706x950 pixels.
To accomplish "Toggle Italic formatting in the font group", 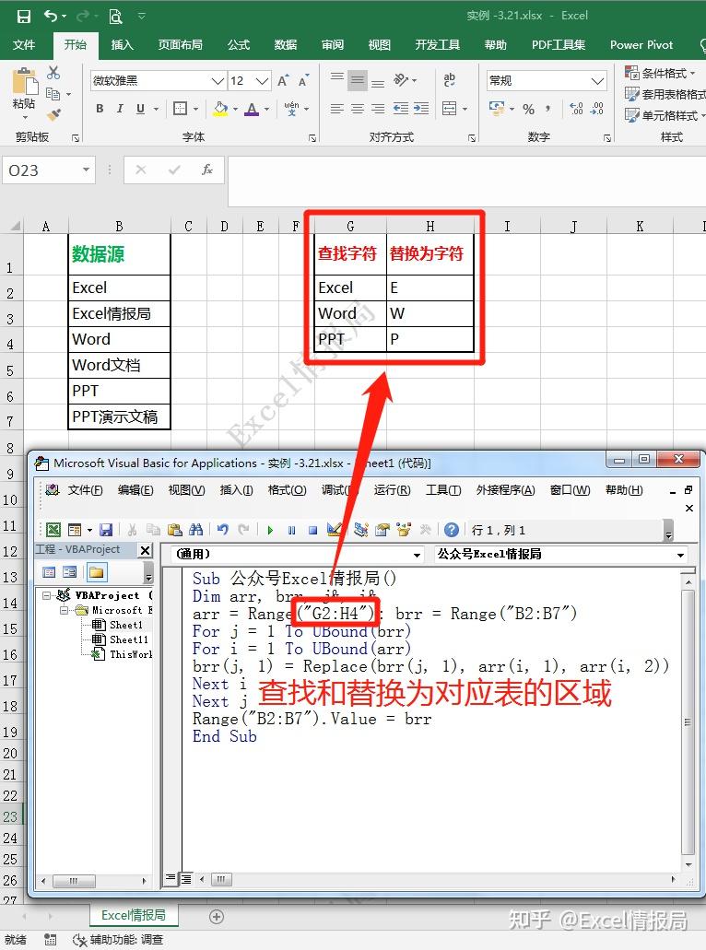I will click(x=120, y=109).
